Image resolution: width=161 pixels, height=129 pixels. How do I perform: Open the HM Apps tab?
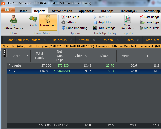point(107,11)
